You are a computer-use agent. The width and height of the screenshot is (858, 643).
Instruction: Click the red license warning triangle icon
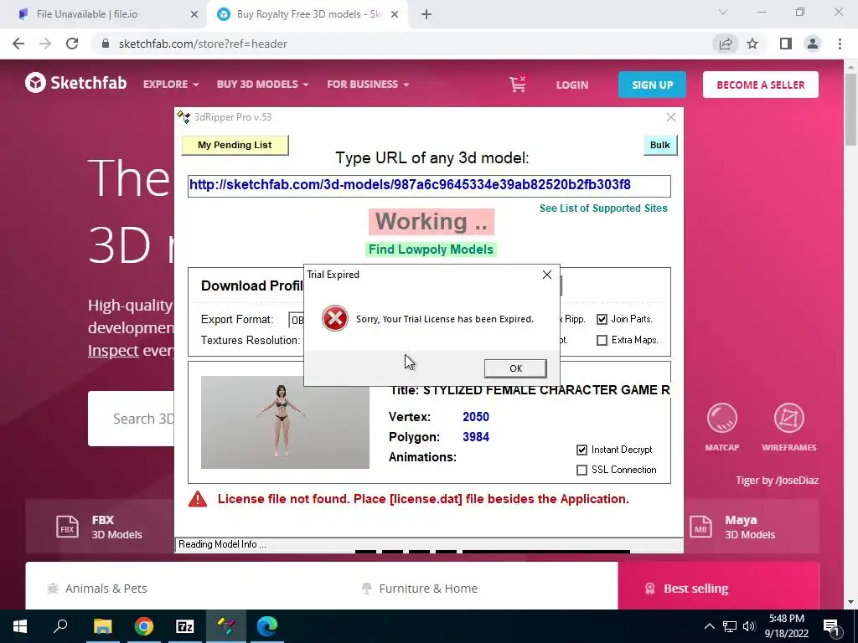(x=198, y=499)
